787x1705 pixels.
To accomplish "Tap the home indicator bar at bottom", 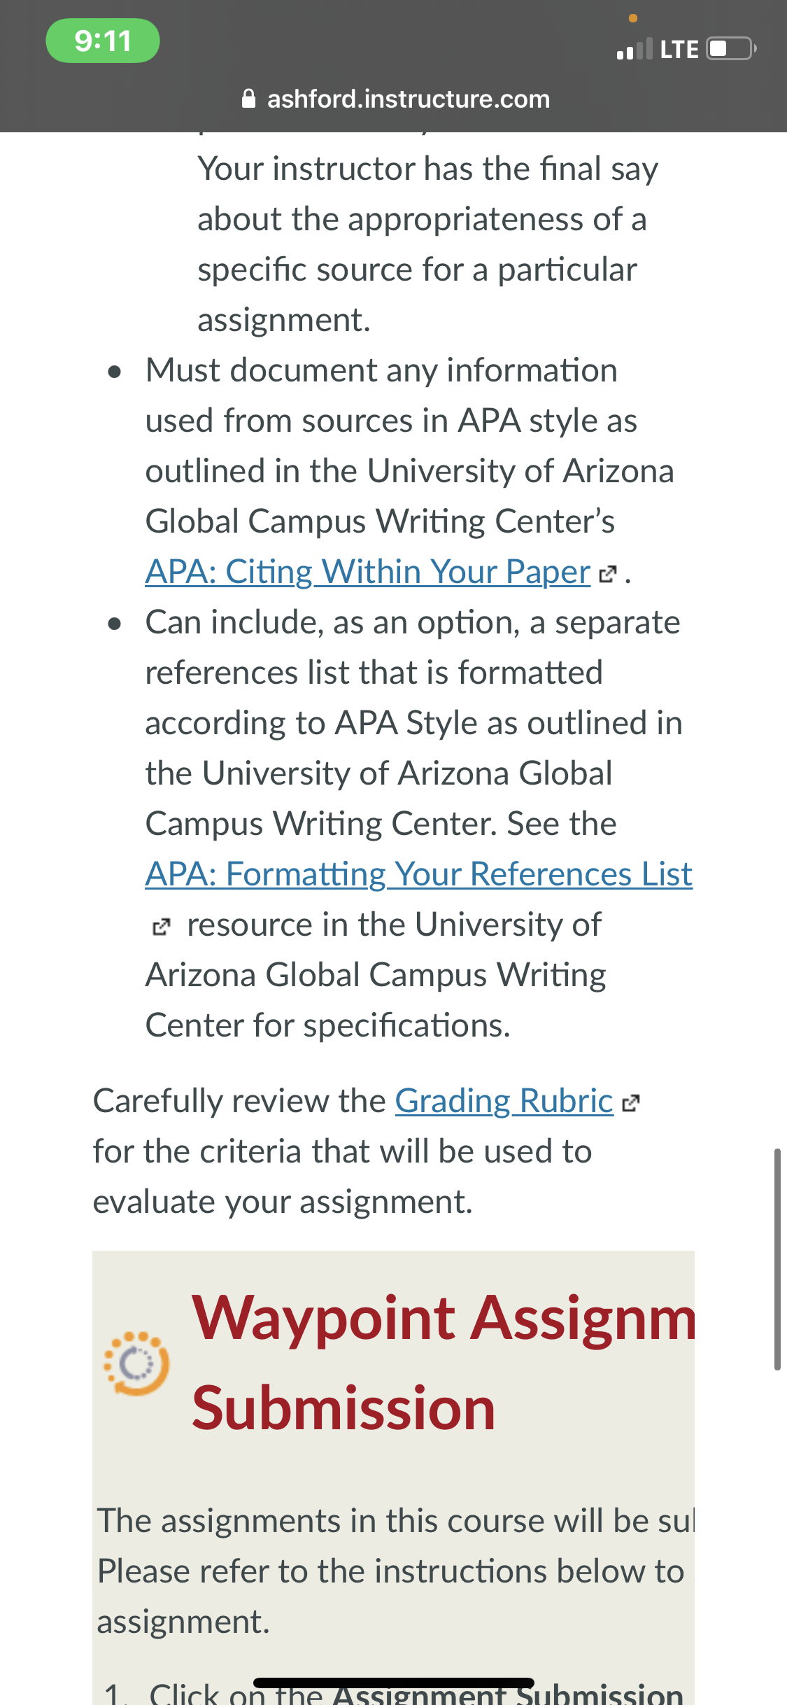I will (394, 1683).
